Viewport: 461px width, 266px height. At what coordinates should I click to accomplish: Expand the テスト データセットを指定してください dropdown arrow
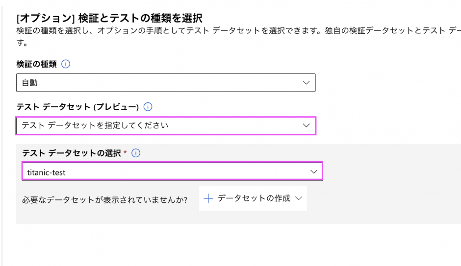pos(307,125)
